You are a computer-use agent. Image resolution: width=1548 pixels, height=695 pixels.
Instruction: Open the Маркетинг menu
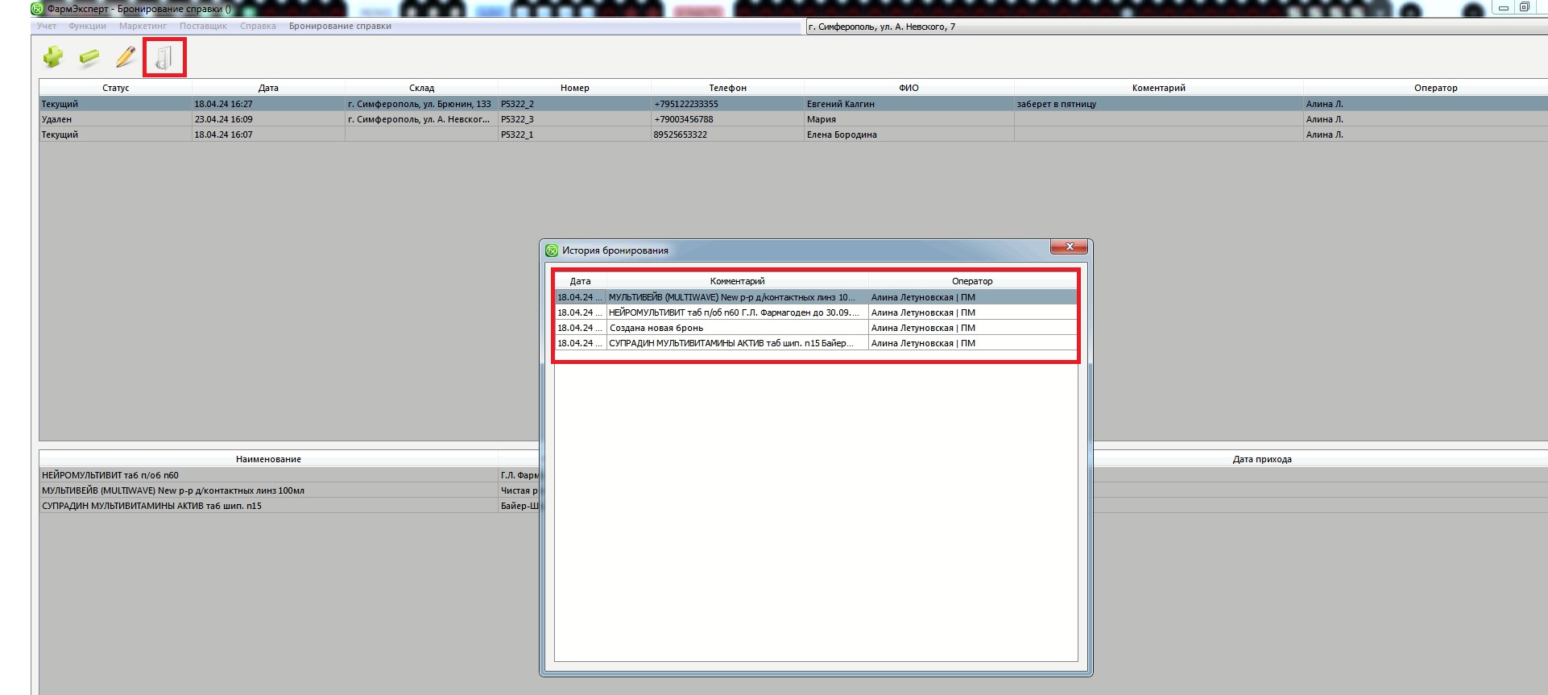point(143,26)
